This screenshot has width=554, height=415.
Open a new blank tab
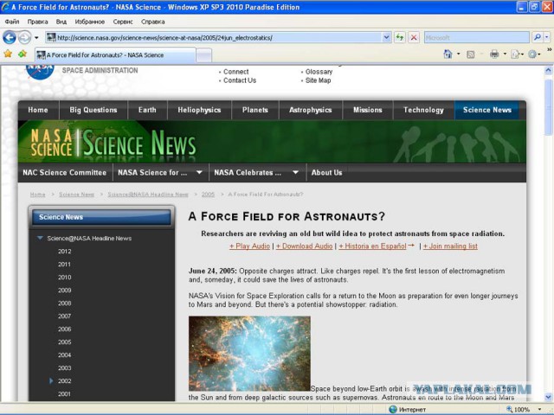pos(204,55)
